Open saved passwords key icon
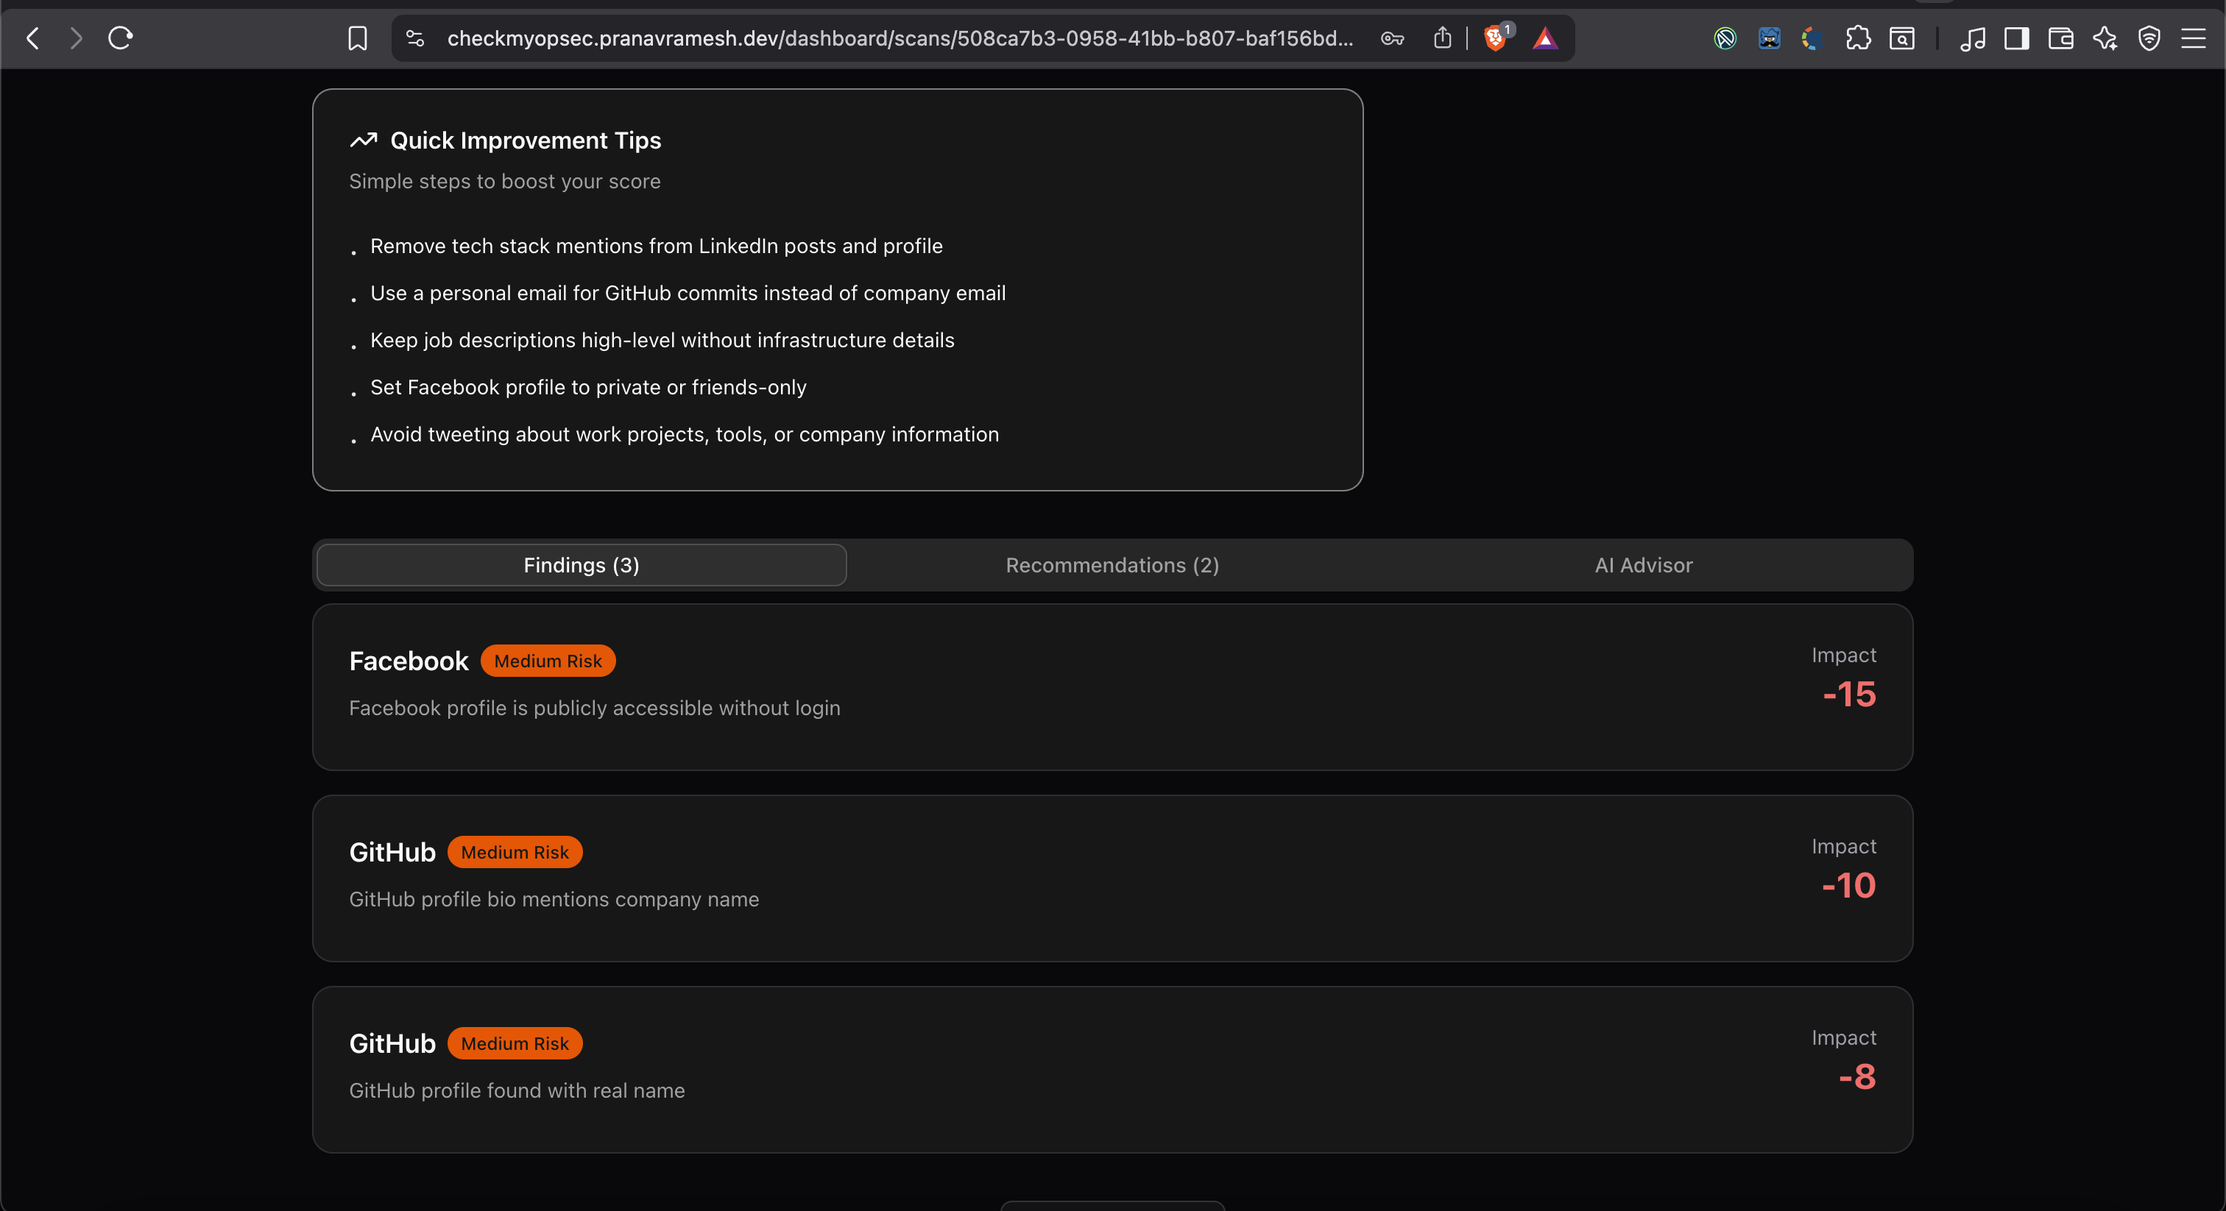This screenshot has height=1211, width=2226. [x=1392, y=38]
